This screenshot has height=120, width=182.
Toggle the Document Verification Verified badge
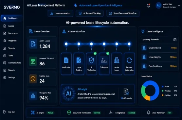[97, 113]
